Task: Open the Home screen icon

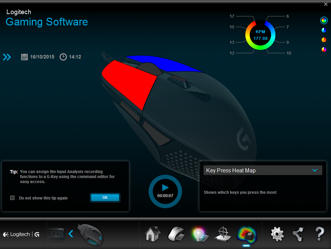Action: (153, 233)
